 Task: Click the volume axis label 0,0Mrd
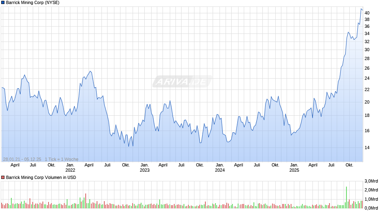[x=371, y=208]
